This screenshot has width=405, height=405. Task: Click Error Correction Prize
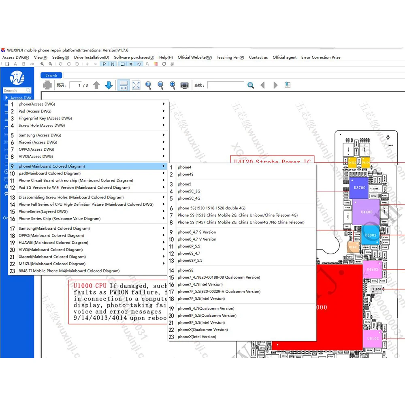[321, 58]
